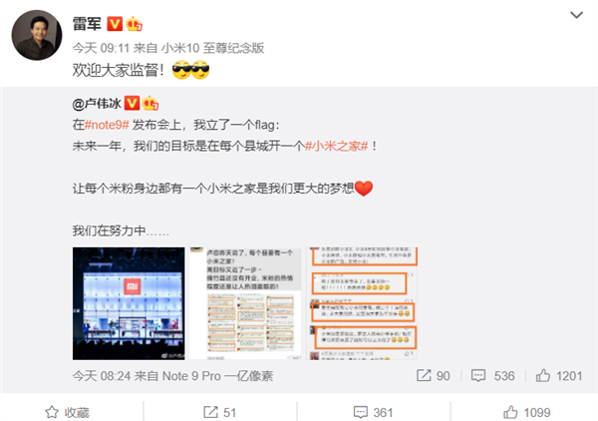This screenshot has width=598, height=421.
Task: Open the #note9# hashtag topic
Action: click(x=107, y=125)
